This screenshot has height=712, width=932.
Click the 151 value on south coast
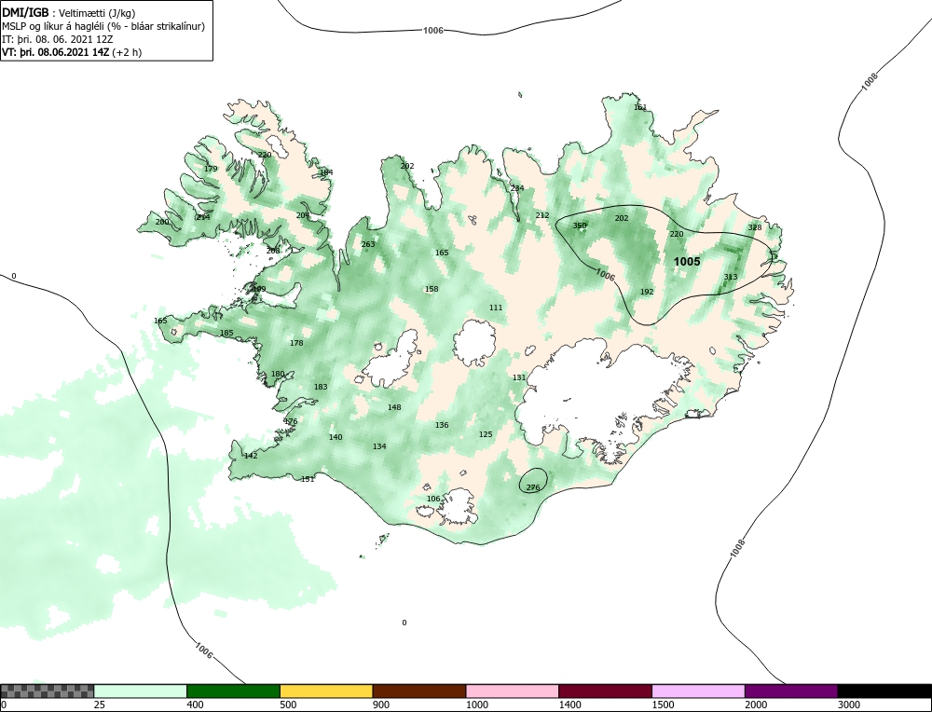pyautogui.click(x=308, y=479)
